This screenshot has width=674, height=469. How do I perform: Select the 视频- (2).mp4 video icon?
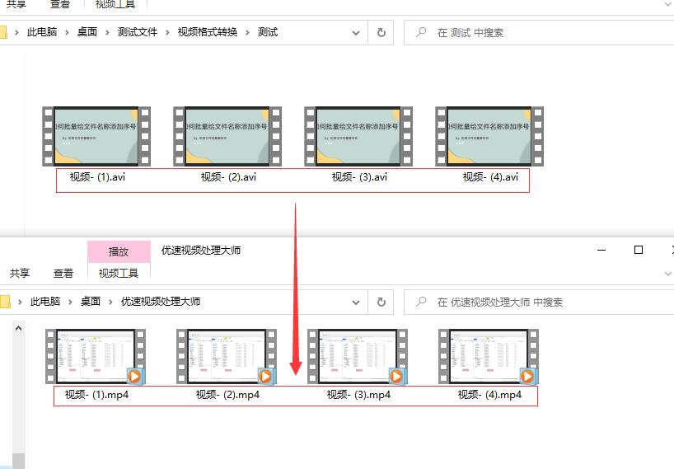click(x=227, y=356)
